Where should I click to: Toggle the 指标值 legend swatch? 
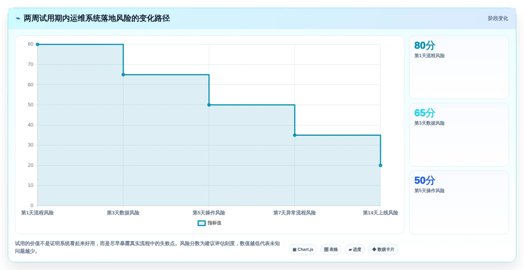(201, 223)
